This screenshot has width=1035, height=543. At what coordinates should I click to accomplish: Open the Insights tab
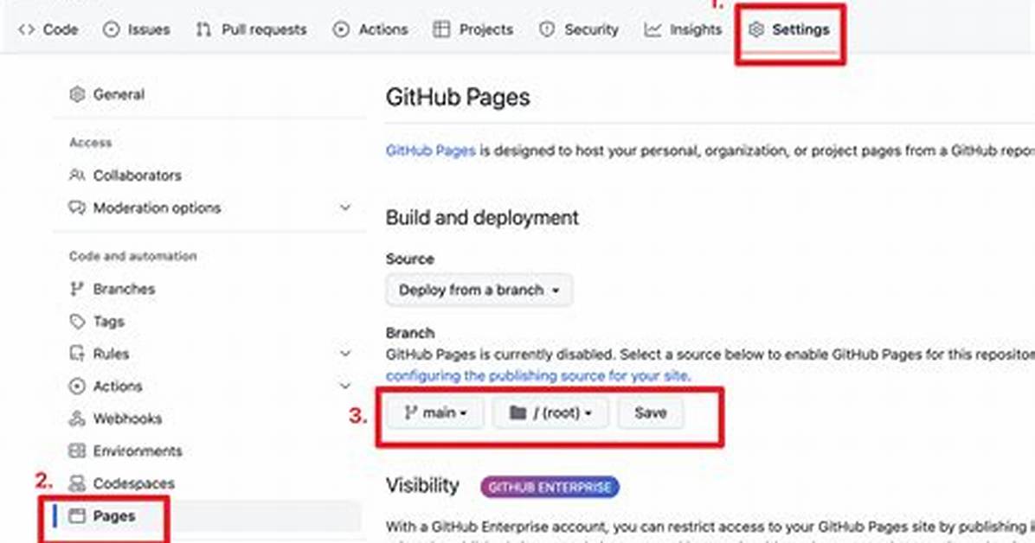pos(683,29)
